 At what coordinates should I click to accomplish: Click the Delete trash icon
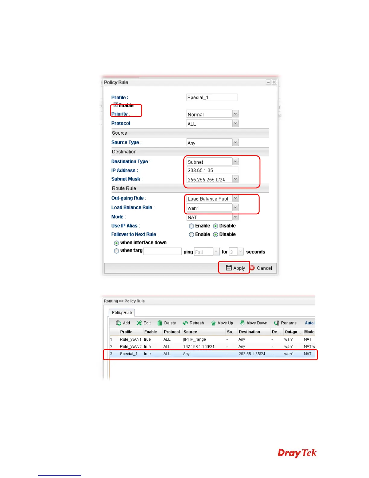[160, 323]
